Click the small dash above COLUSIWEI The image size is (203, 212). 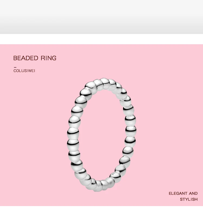pyautogui.click(x=15, y=67)
